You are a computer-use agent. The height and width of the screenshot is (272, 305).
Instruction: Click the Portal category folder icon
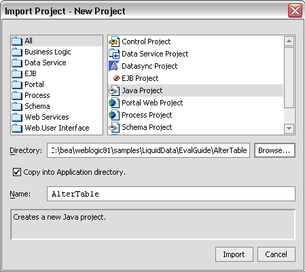point(17,84)
